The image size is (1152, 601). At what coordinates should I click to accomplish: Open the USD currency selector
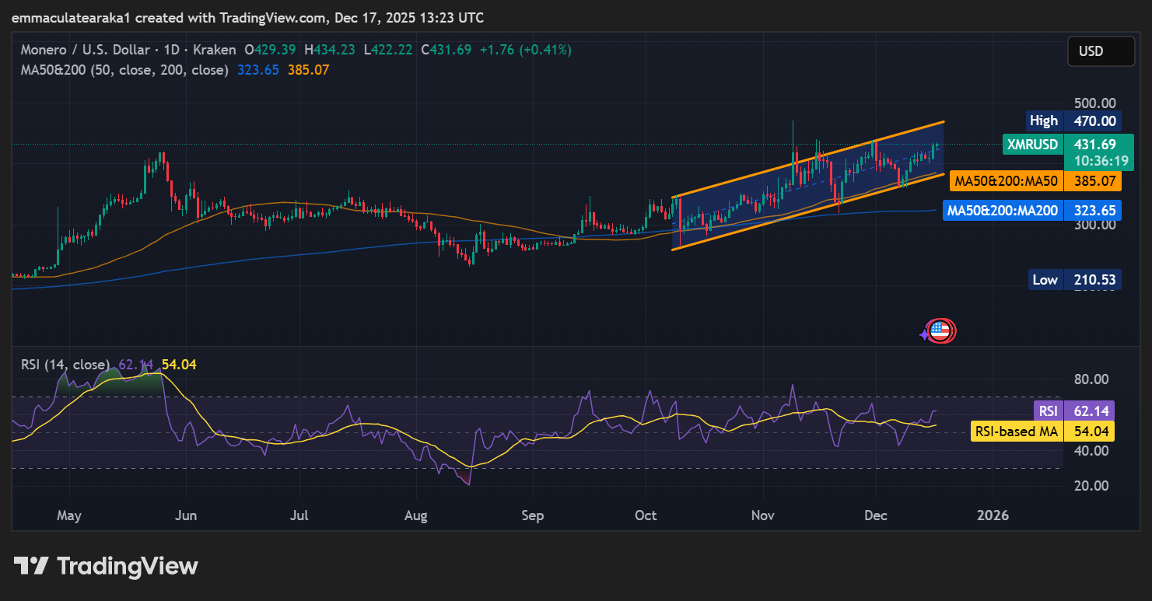point(1100,51)
